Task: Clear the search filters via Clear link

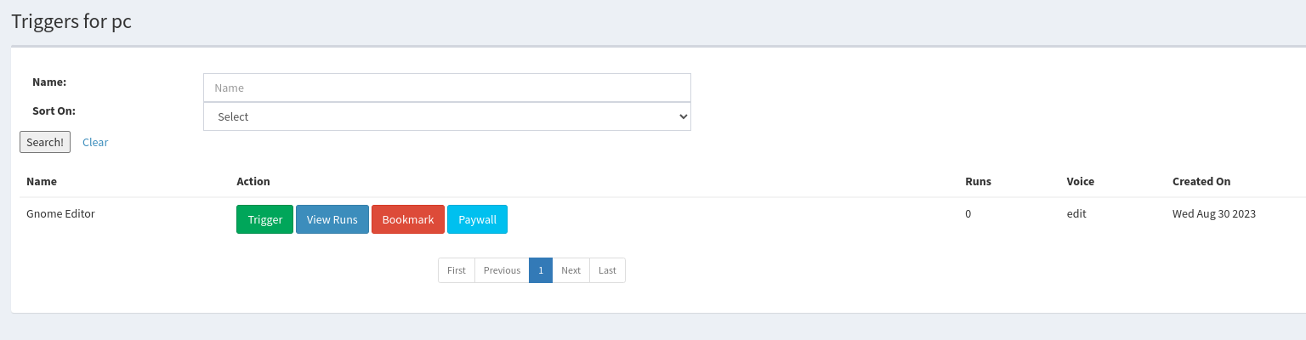Action: [95, 142]
